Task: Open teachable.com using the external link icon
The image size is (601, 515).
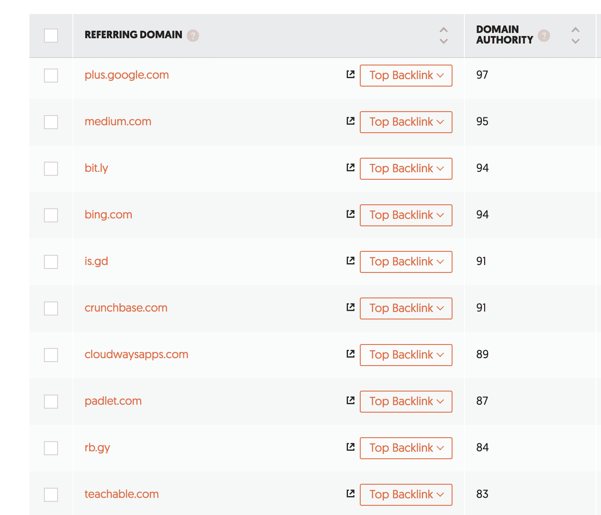Action: click(x=350, y=494)
